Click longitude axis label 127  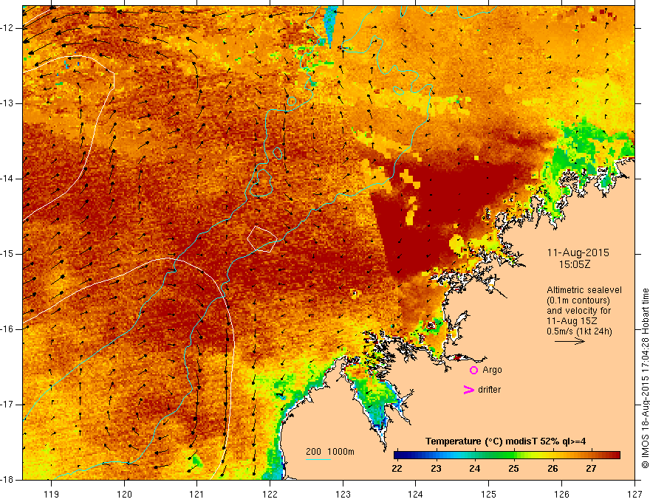point(634,494)
